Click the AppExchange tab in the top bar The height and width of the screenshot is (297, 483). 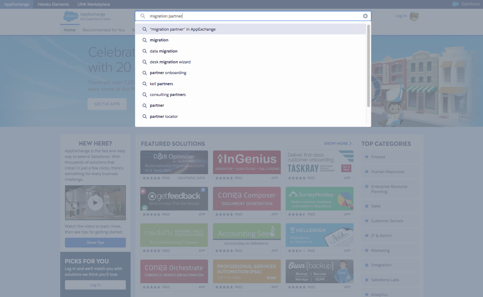click(17, 4)
